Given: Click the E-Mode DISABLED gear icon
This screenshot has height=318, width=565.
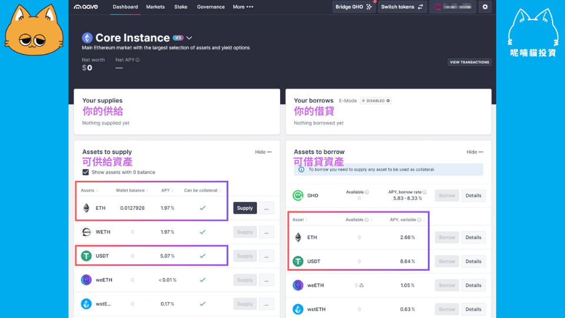Looking at the screenshot, I should [x=388, y=101].
